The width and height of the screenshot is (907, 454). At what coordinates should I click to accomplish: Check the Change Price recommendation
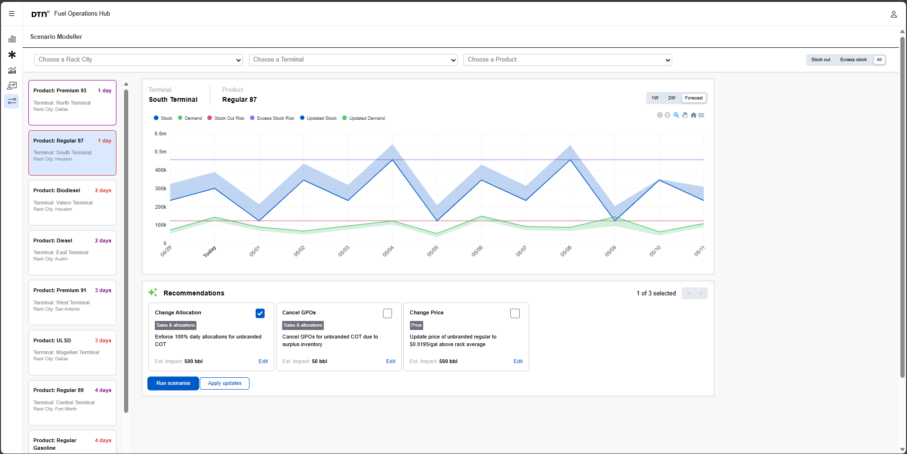tap(515, 313)
